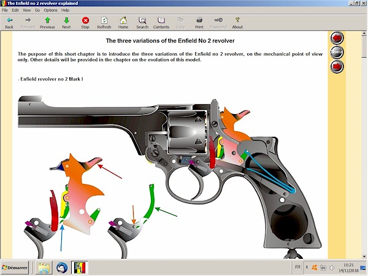The image size is (368, 276).
Task: Click the volume speaker tray icon
Action: 332,267
